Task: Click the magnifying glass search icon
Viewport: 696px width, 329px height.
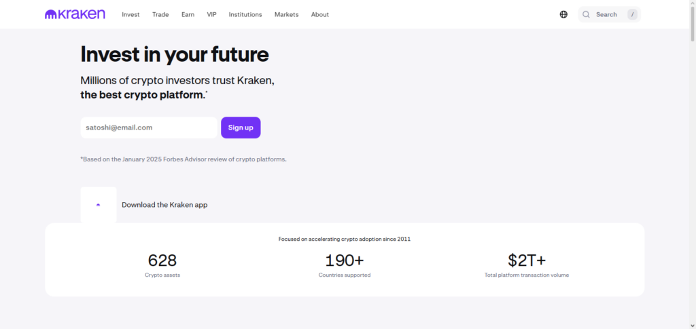Action: tap(586, 14)
